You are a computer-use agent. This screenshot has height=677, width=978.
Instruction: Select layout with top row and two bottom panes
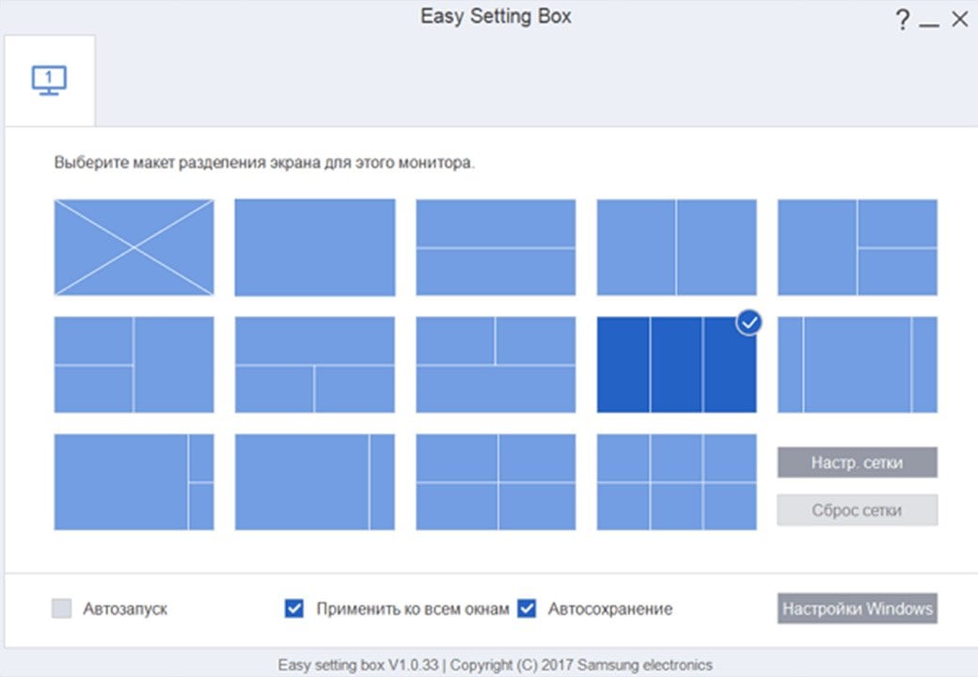tap(315, 365)
